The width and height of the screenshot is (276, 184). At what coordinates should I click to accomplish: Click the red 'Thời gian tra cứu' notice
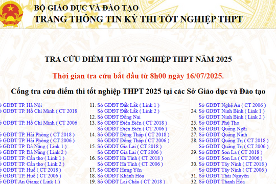point(138,76)
